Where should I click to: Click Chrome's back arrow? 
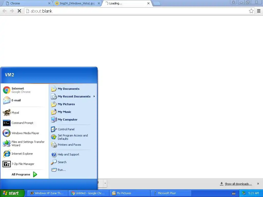tap(5, 11)
